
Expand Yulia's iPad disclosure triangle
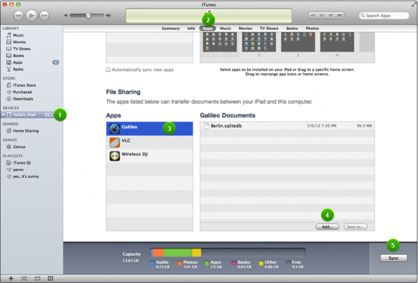click(x=4, y=114)
